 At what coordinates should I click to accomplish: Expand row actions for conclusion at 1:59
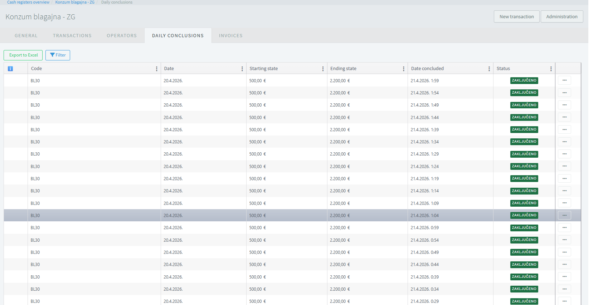coord(564,80)
